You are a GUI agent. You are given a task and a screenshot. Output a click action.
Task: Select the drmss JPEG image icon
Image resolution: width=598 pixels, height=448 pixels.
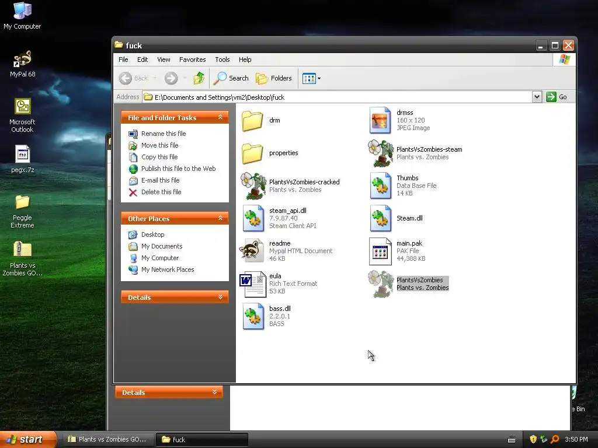(380, 120)
